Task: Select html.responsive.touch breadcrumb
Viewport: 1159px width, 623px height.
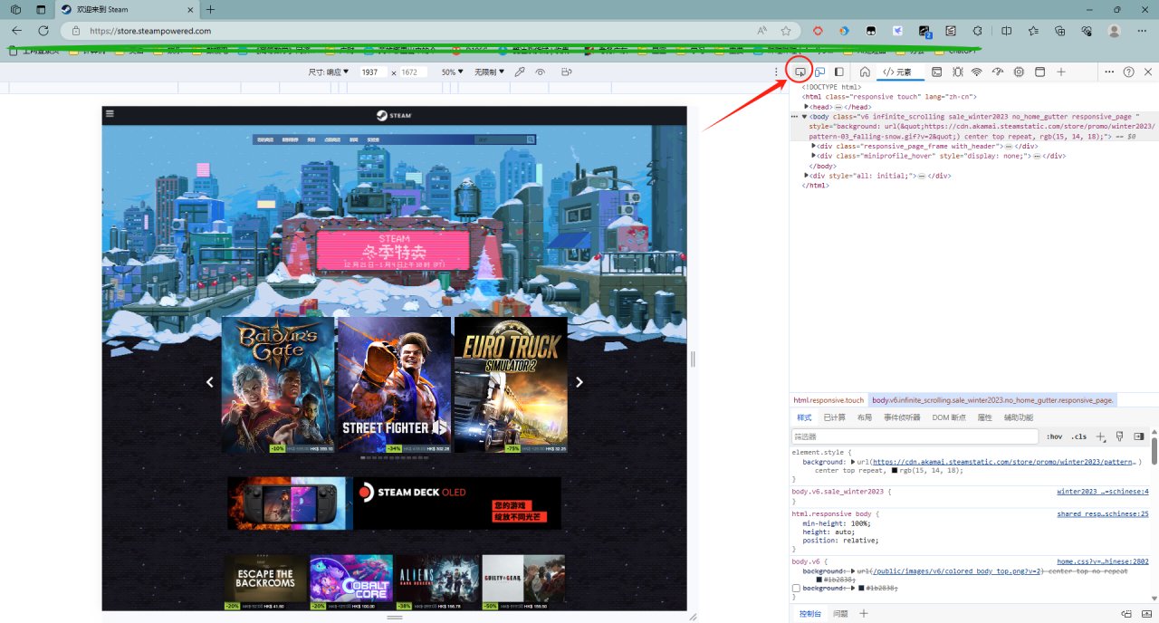Action: coord(829,400)
